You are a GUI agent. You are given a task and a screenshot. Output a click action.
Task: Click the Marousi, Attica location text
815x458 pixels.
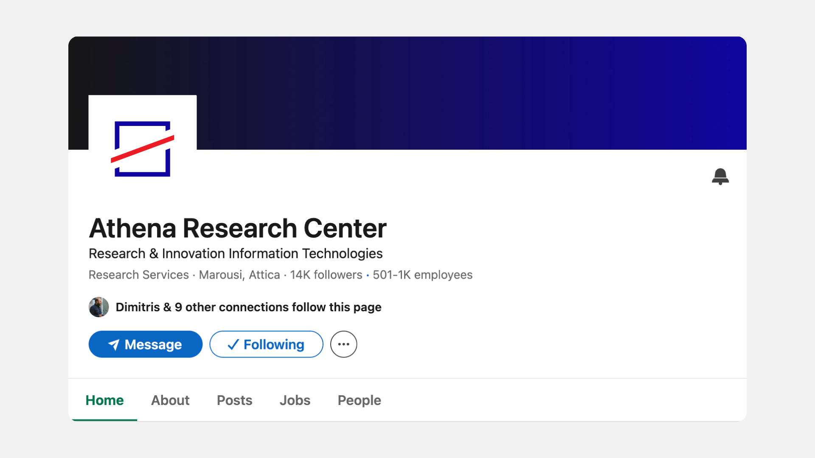tap(239, 275)
